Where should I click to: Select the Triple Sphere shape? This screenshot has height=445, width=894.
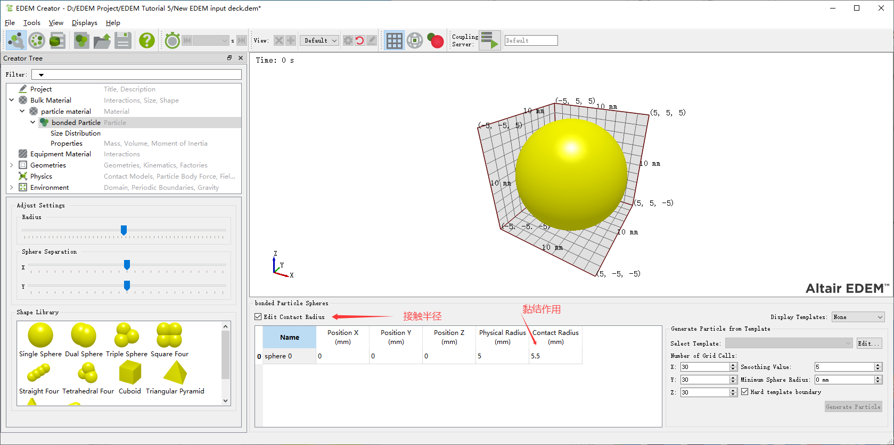point(127,340)
